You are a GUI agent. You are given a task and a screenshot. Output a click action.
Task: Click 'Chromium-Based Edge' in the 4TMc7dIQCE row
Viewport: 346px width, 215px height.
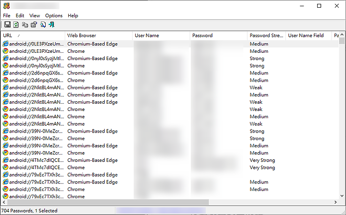tap(92, 160)
